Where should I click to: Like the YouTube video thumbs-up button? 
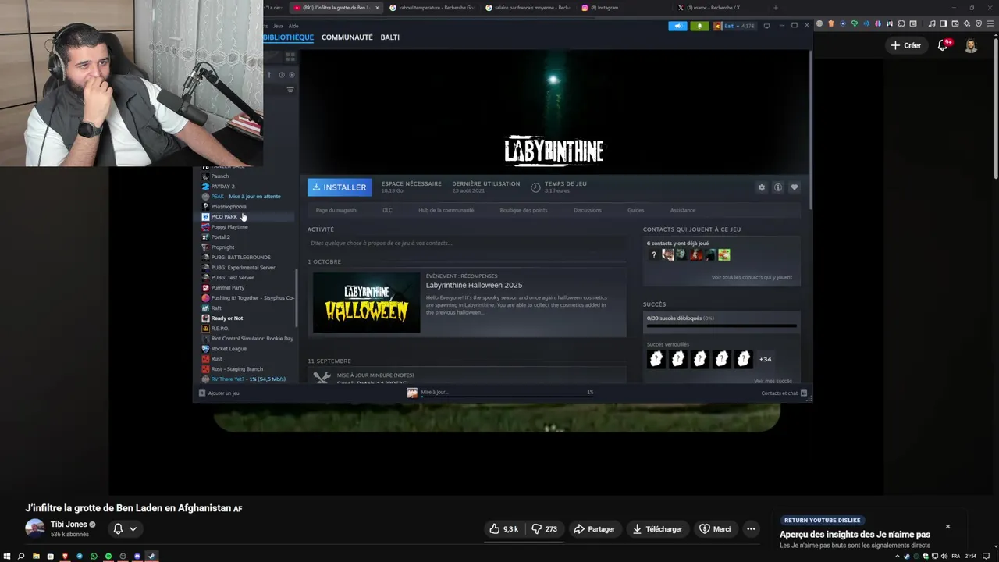[x=504, y=529]
